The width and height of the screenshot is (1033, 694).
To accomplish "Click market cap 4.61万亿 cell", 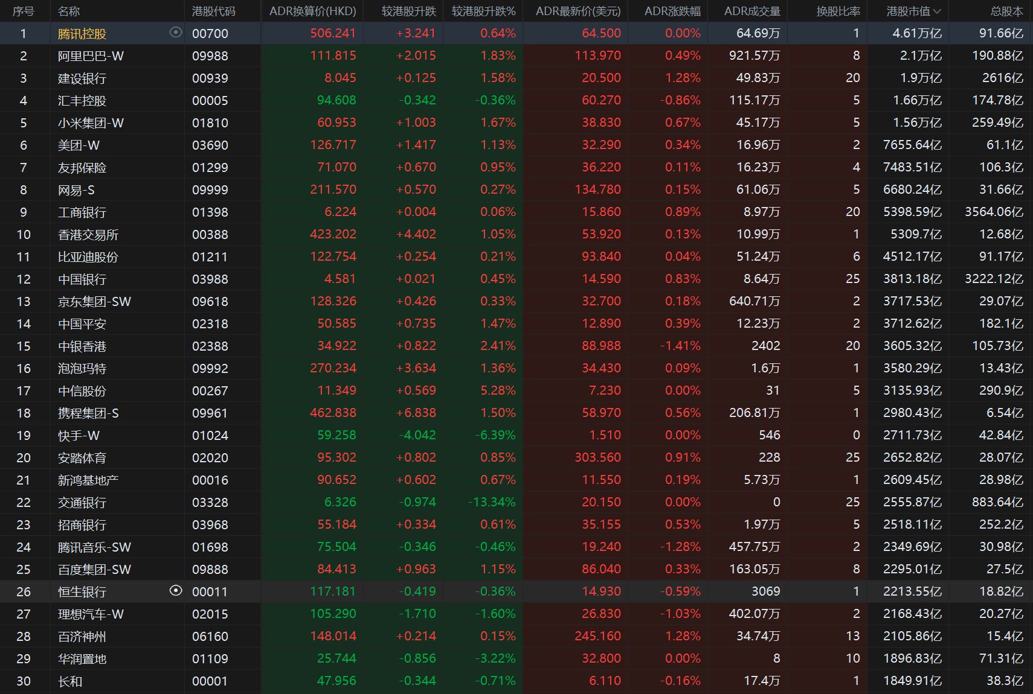I will coord(917,33).
